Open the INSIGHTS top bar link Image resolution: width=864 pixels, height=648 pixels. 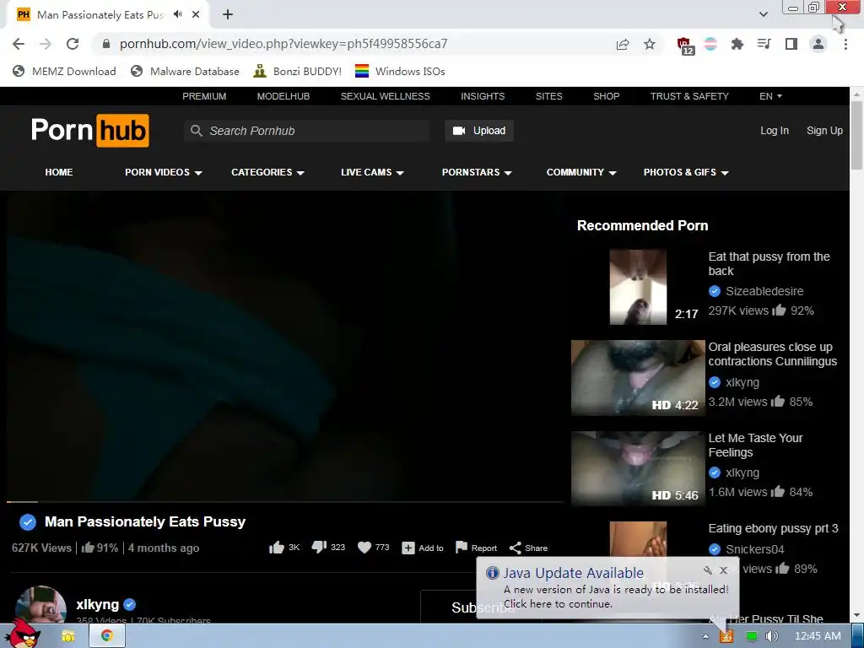coord(483,96)
